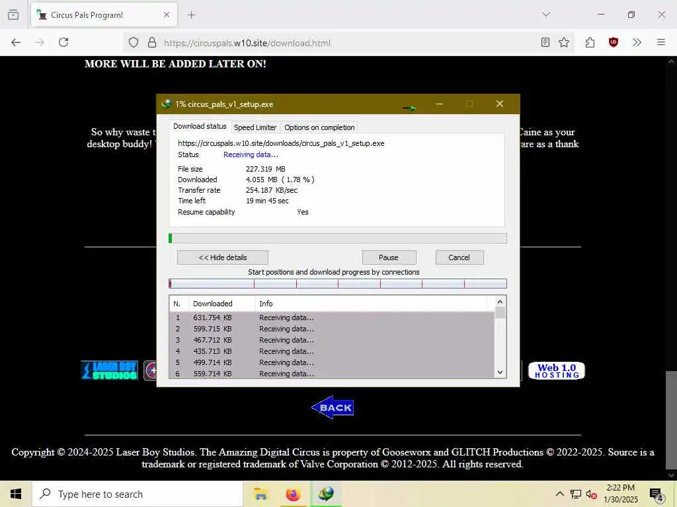Viewport: 677px width, 507px height.
Task: Click the connections progress segment bar
Action: click(338, 284)
